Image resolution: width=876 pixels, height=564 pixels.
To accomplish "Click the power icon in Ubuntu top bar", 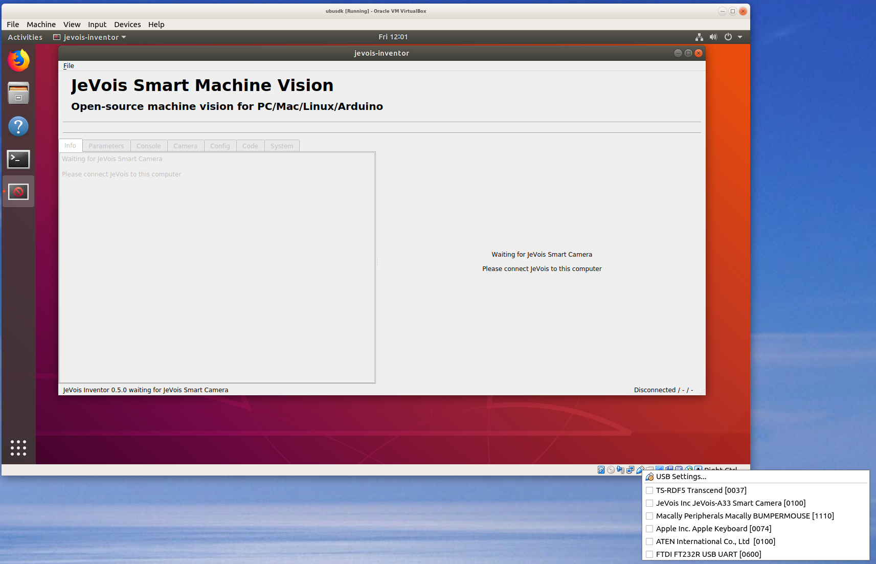I will click(x=728, y=37).
